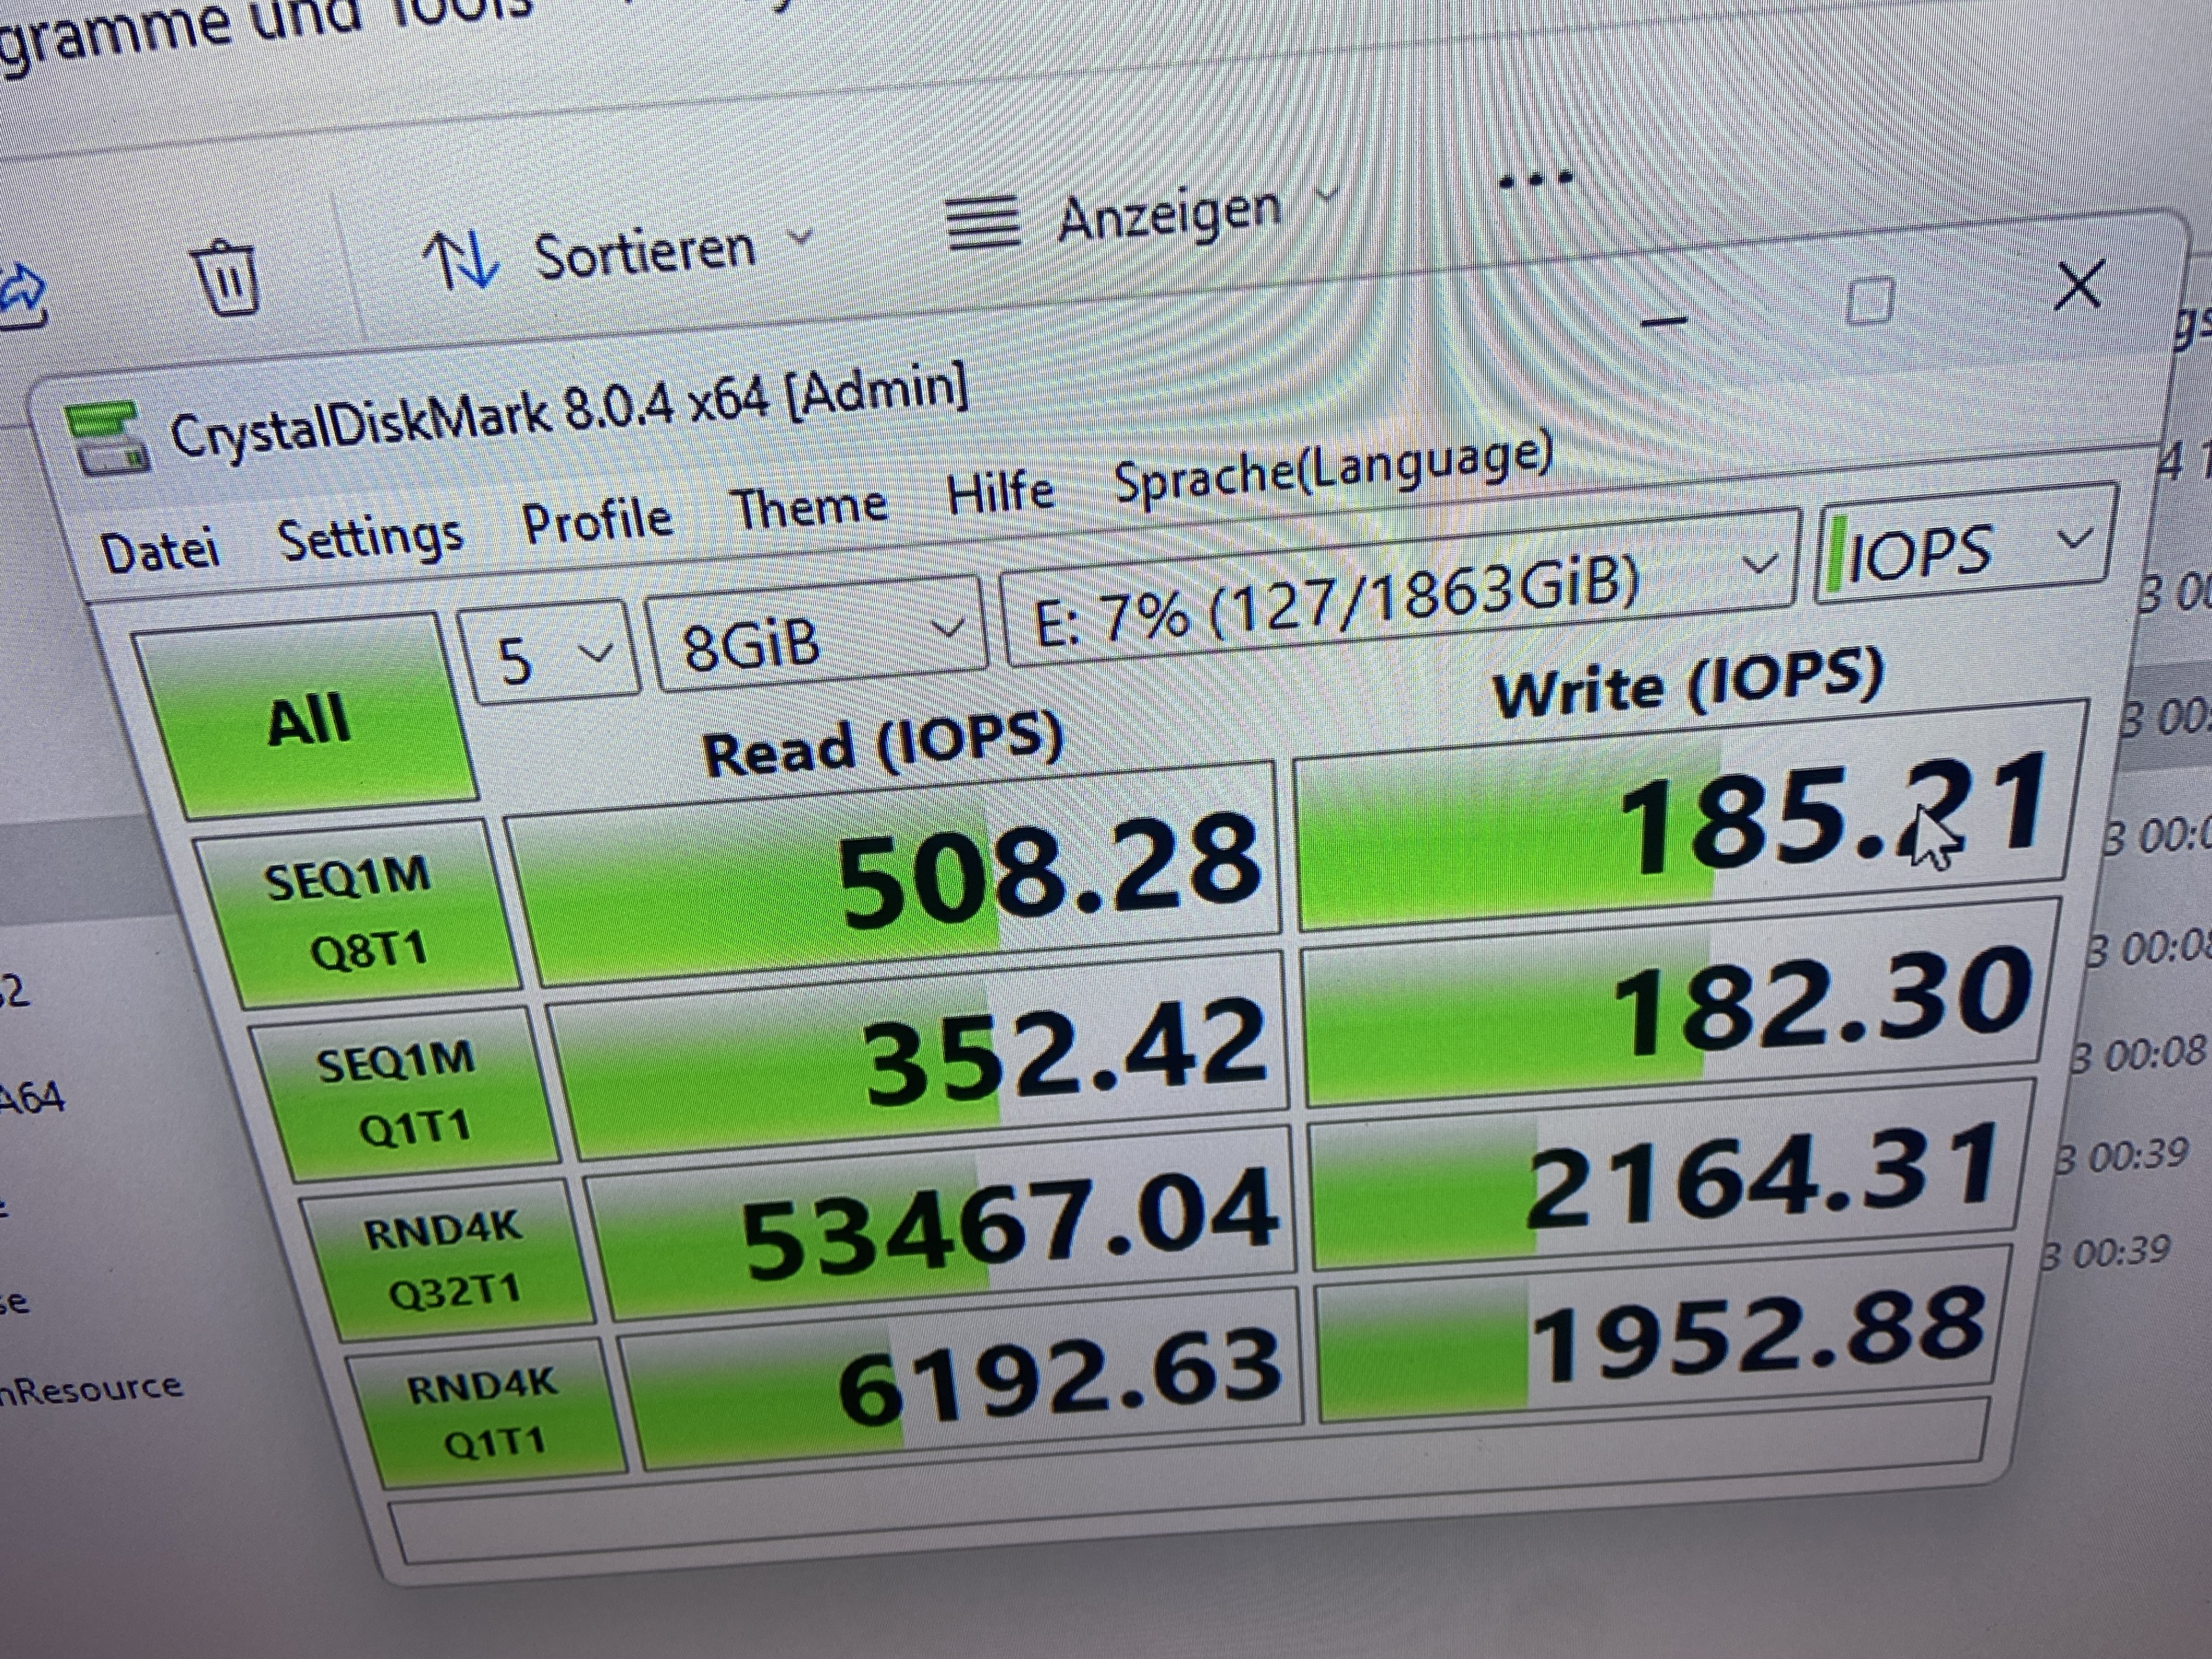Open the three-dots more options menu
The image size is (2212, 1659).
pyautogui.click(x=1537, y=180)
